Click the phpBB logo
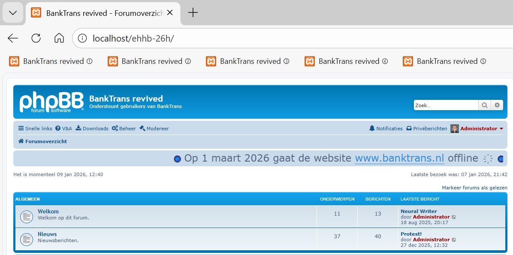 pyautogui.click(x=51, y=102)
